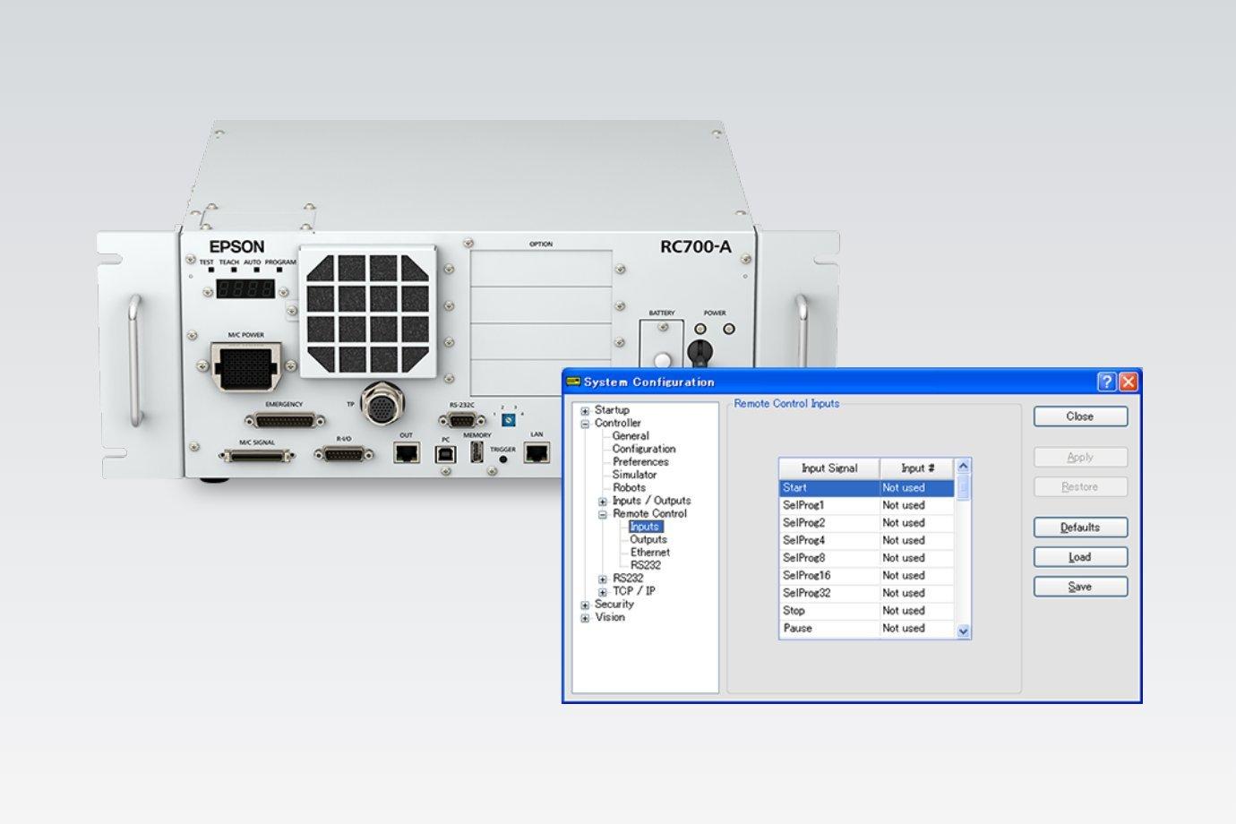Click the Load button
This screenshot has width=1236, height=824.
pyautogui.click(x=1080, y=557)
